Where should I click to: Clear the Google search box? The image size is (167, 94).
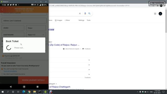pyautogui.click(x=80, y=14)
